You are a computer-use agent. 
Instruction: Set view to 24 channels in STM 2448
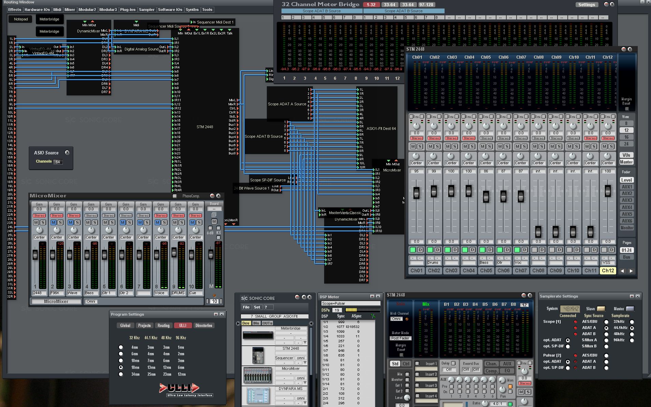coord(626,144)
